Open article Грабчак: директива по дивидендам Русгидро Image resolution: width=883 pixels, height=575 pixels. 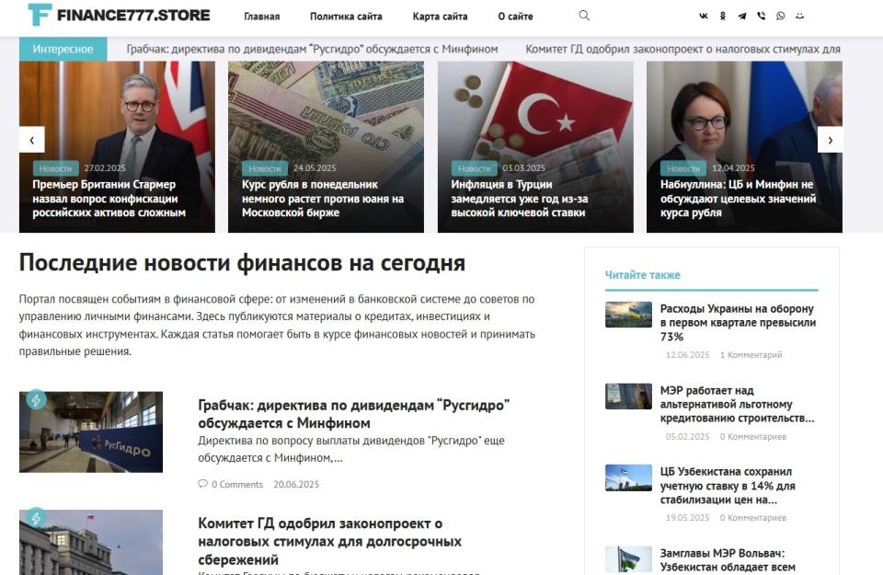(x=353, y=414)
